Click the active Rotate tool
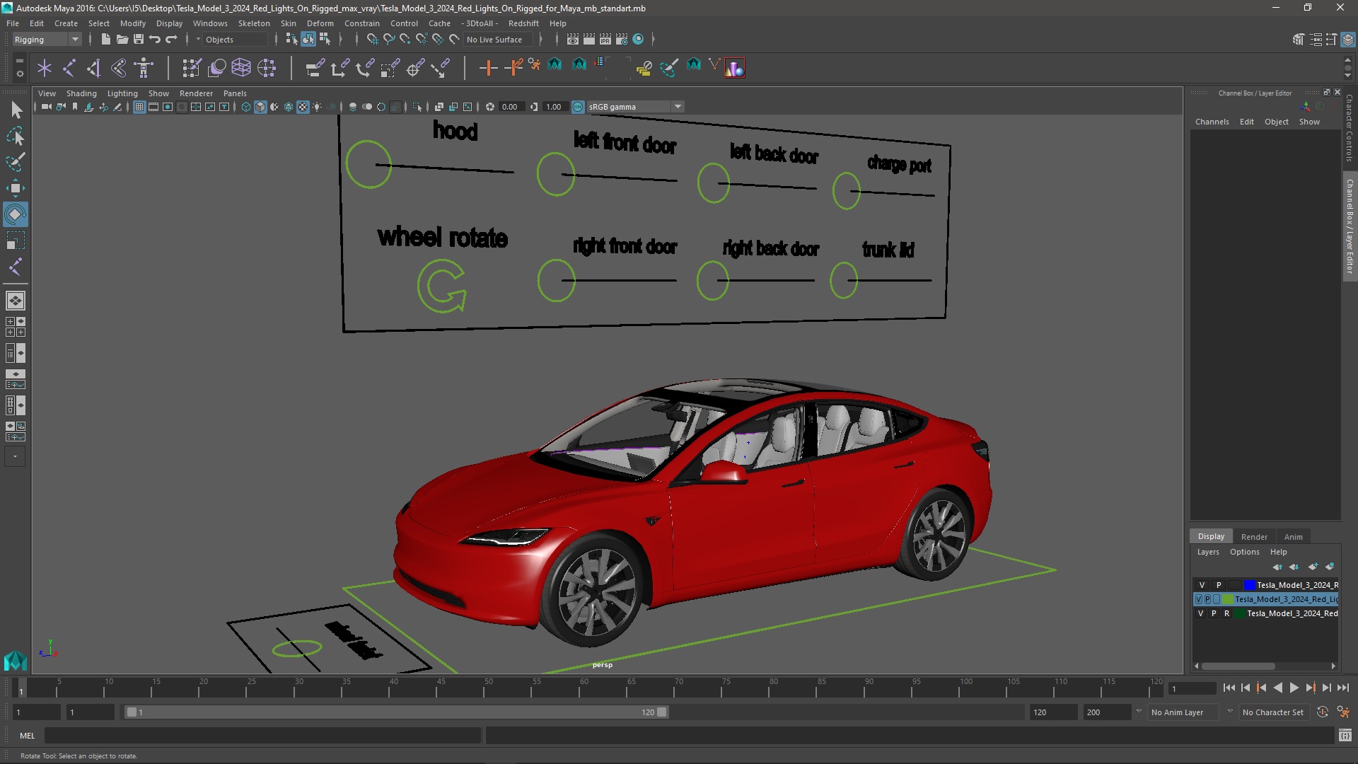 pos(16,214)
